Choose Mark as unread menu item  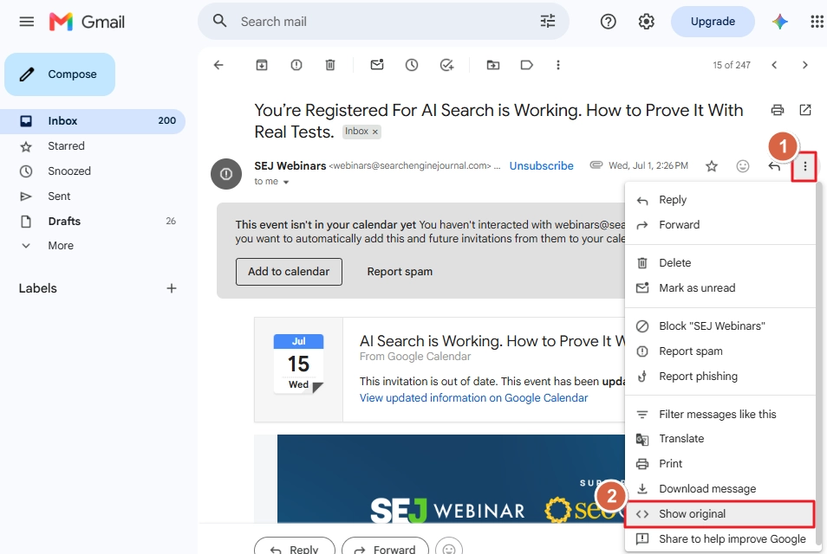click(x=720, y=288)
